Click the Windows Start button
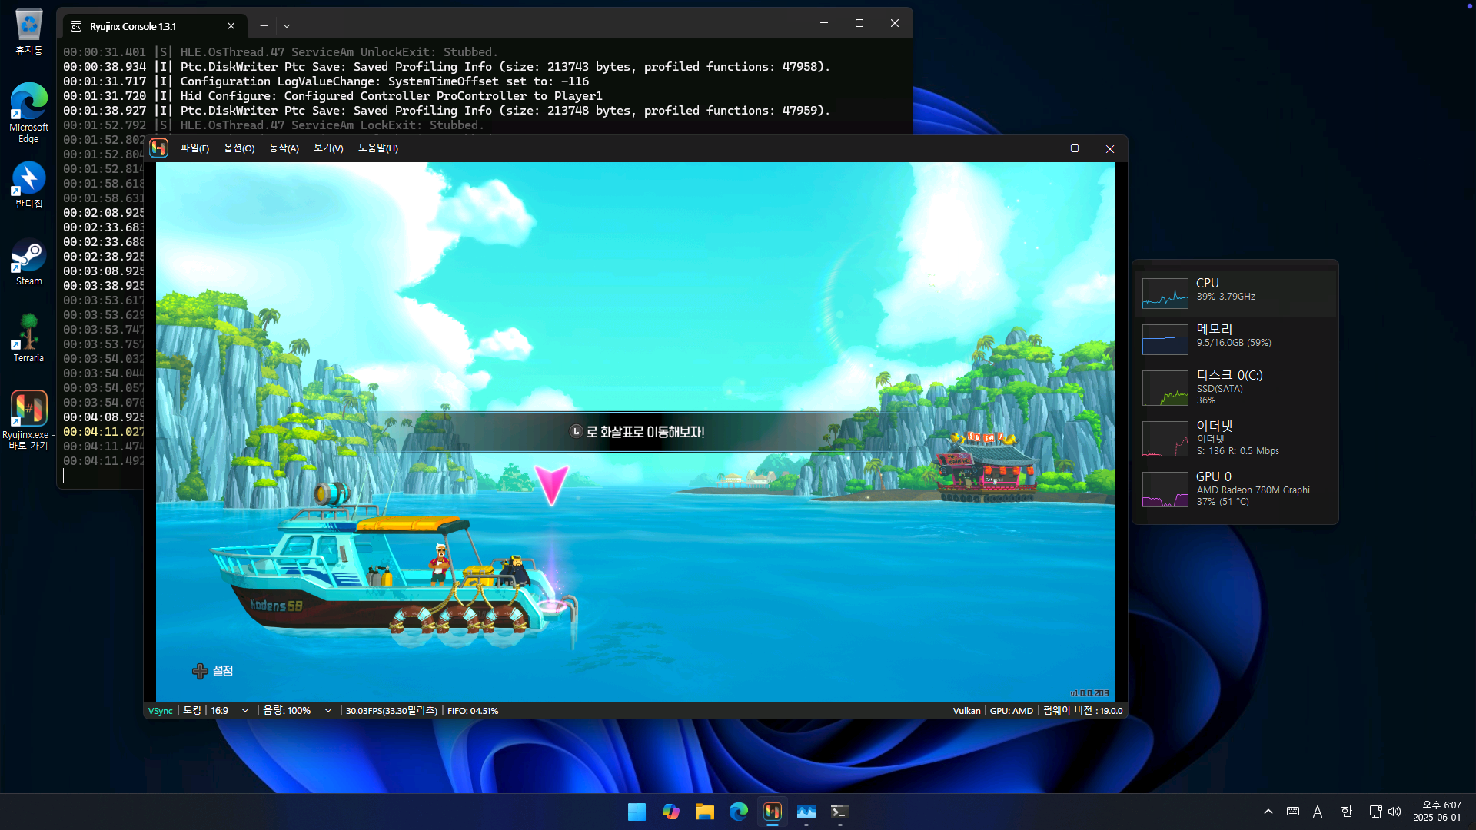Screen dimensions: 1476x830 pyautogui.click(x=637, y=812)
